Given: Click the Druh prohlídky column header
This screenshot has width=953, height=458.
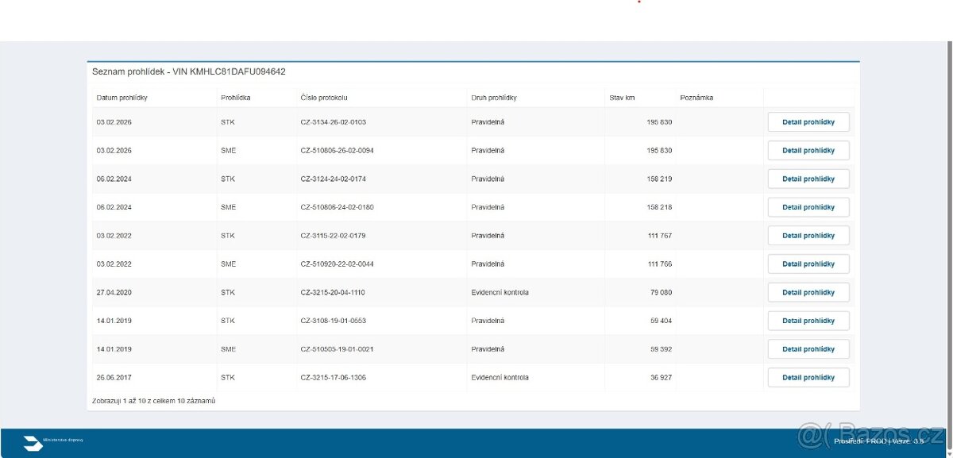Looking at the screenshot, I should 494,98.
